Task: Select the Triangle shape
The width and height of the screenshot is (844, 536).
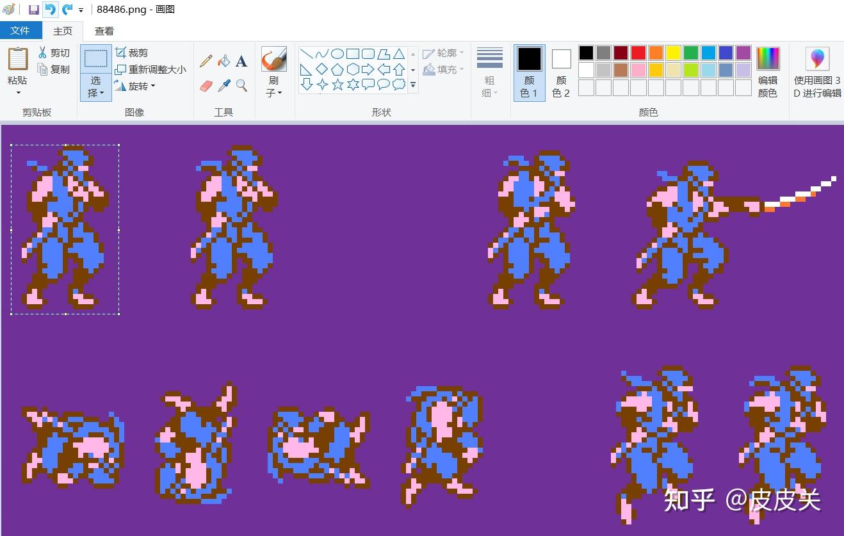Action: pos(399,54)
